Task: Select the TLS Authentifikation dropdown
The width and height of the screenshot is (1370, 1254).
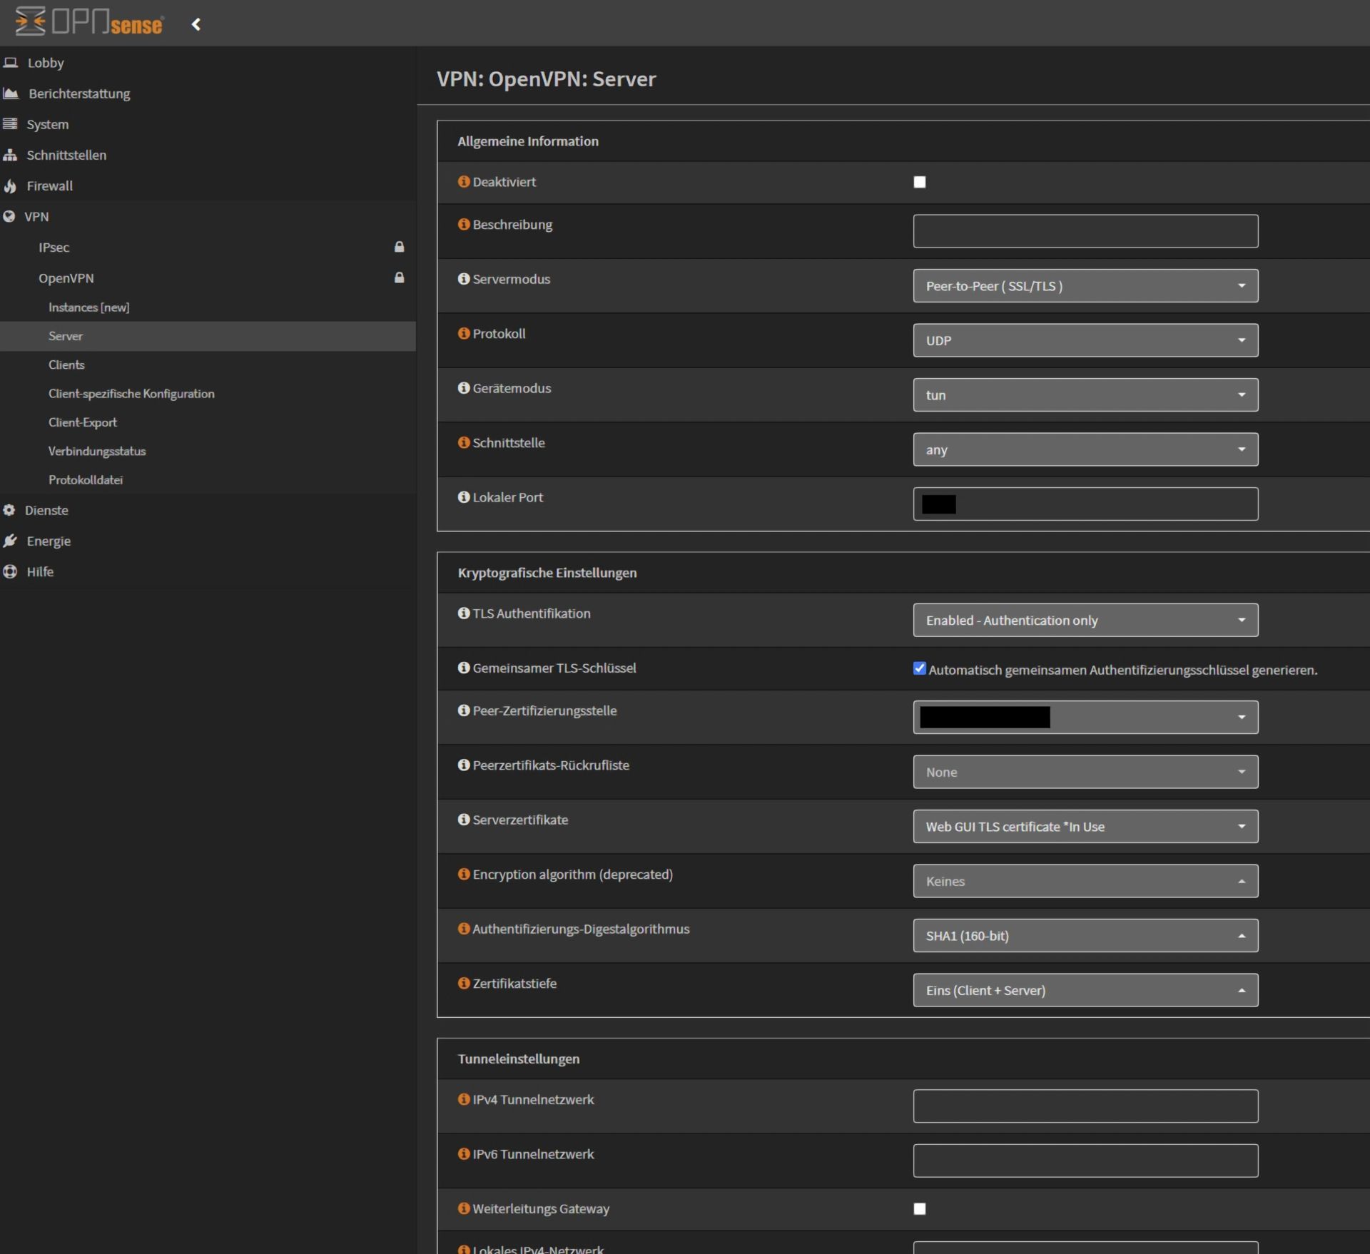Action: [x=1085, y=619]
